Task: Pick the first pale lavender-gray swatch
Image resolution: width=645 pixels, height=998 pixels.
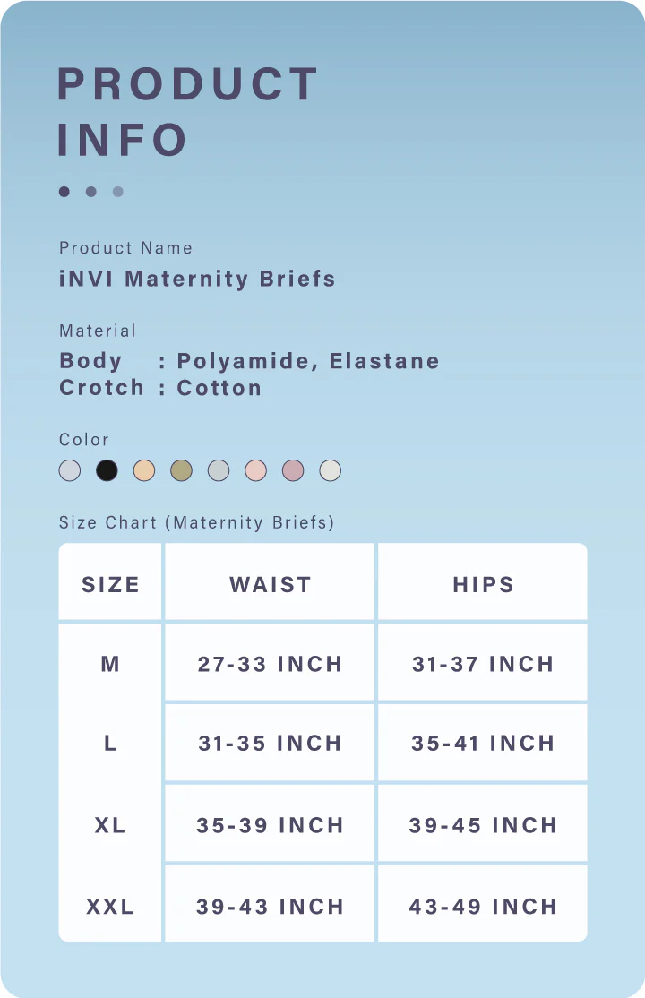Action: click(70, 470)
